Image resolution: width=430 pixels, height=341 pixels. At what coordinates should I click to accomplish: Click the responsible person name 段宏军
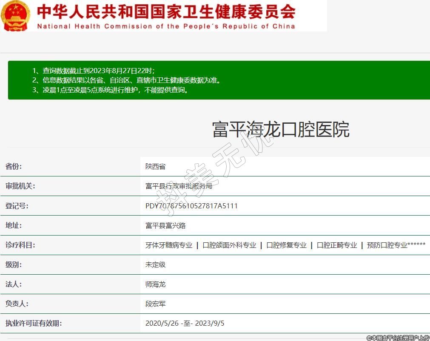(155, 304)
